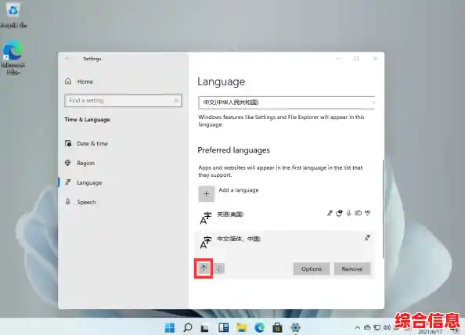Click the Date & time clock icon
The image size is (465, 335).
click(68, 143)
